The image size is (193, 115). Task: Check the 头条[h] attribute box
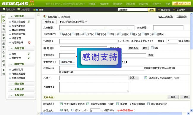coord(61,34)
